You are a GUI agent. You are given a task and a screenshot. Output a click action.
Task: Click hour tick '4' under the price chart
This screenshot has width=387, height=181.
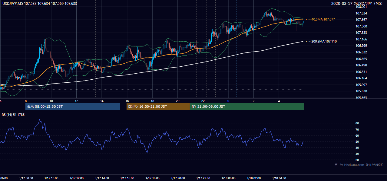(279, 101)
